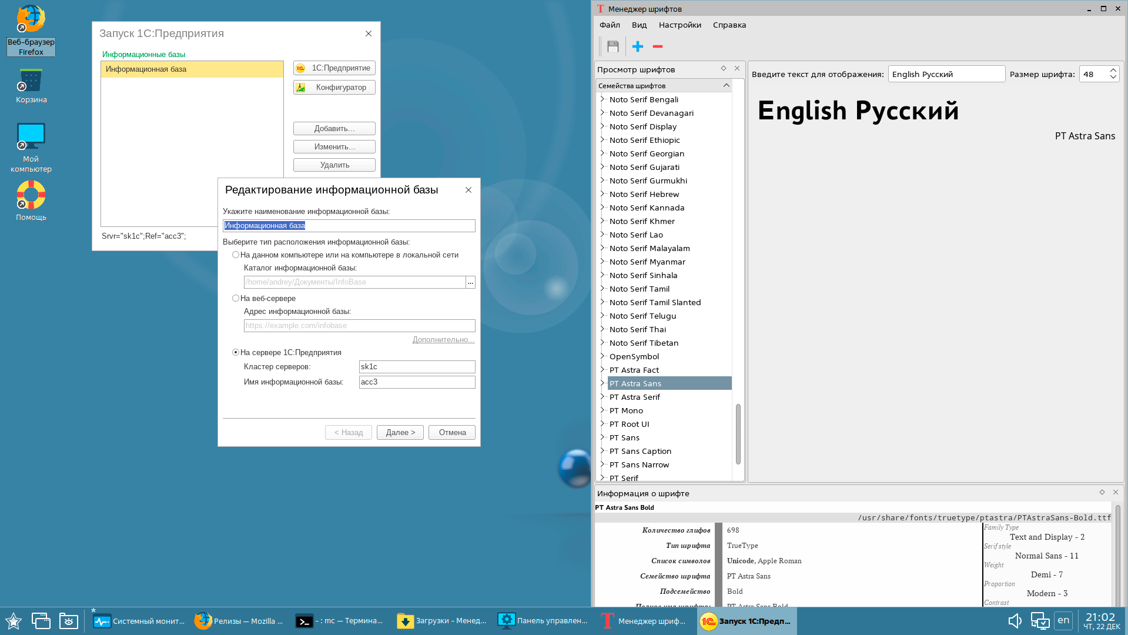The width and height of the screenshot is (1128, 635).
Task: Click the save floppy disk icon
Action: click(613, 46)
